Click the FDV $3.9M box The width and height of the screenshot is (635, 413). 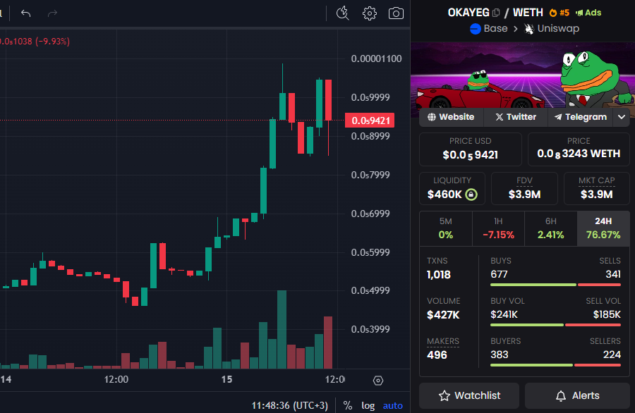pyautogui.click(x=524, y=188)
